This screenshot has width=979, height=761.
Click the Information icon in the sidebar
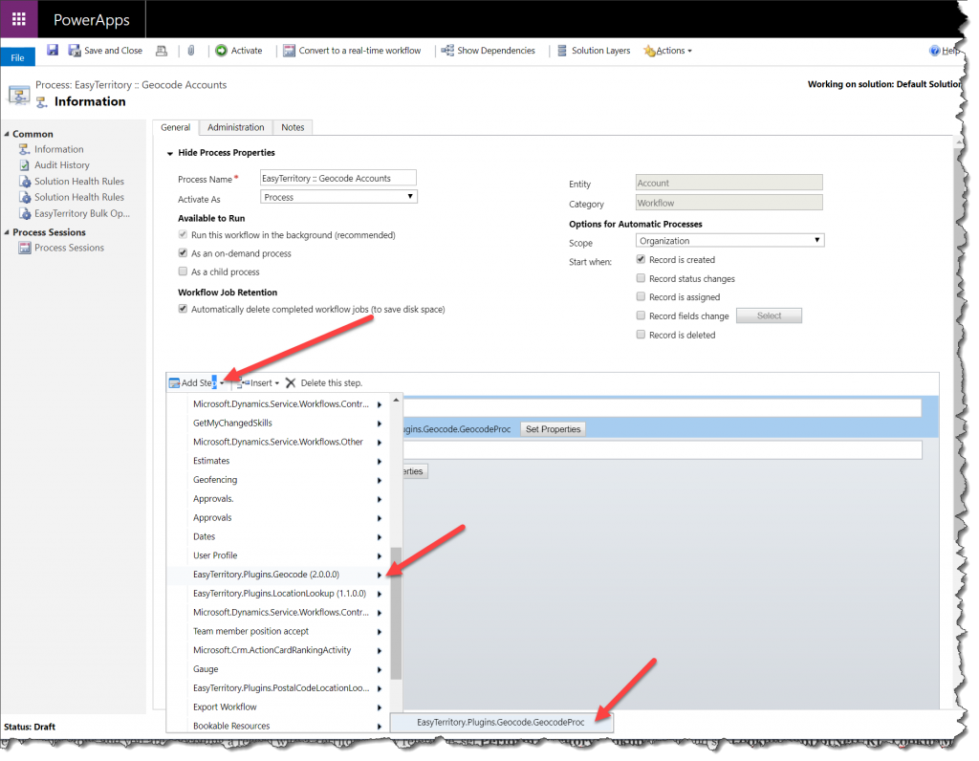point(24,149)
